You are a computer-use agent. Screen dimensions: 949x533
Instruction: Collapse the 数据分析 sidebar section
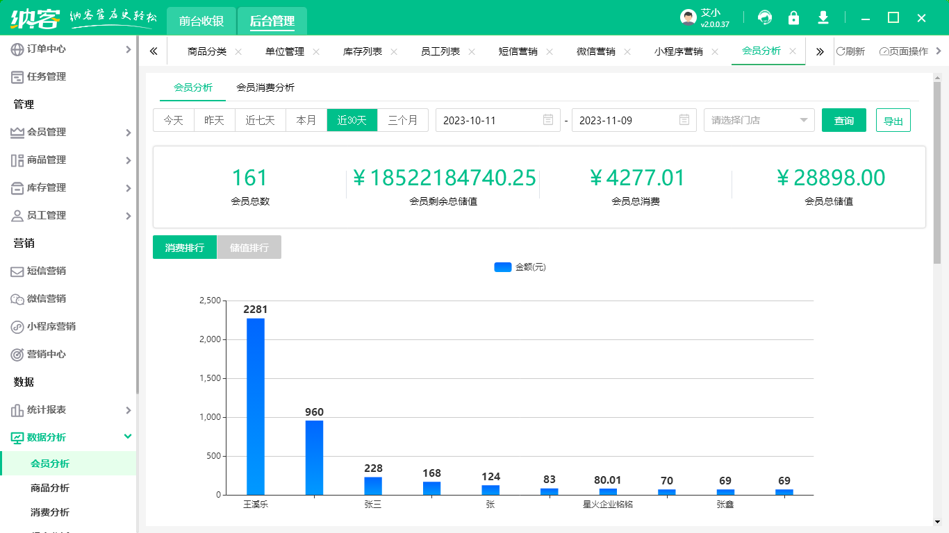click(x=68, y=437)
